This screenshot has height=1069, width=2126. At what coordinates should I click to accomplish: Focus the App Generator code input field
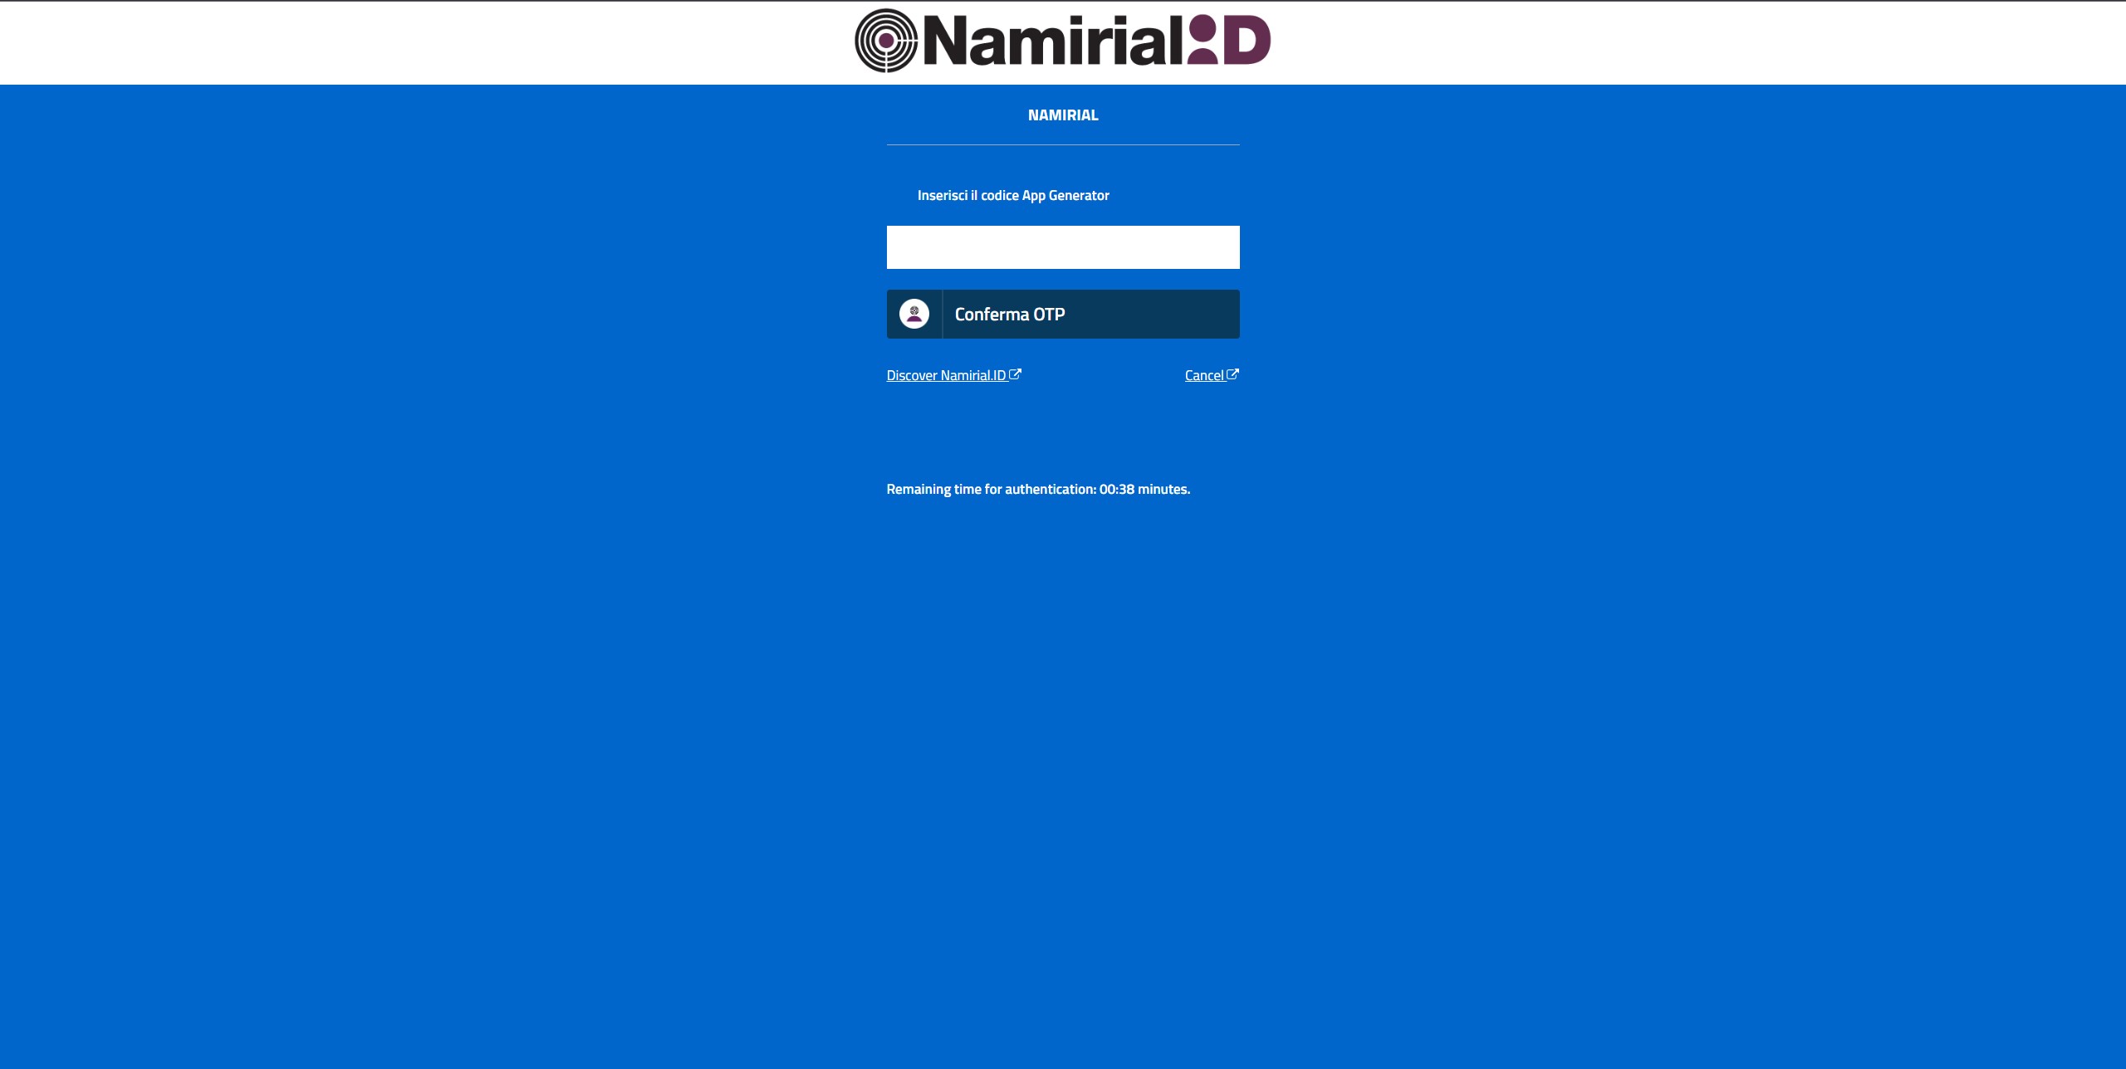tap(1063, 247)
